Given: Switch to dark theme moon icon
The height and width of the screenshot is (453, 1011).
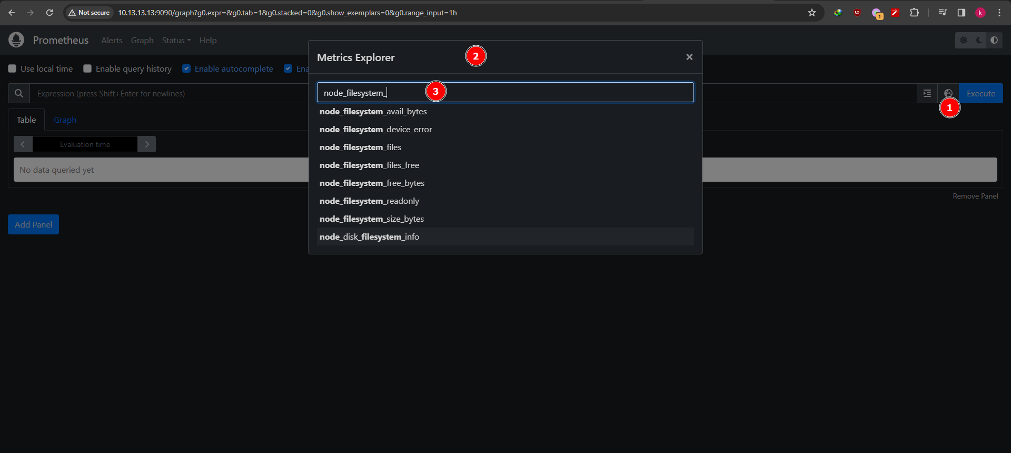Looking at the screenshot, I should click(979, 40).
